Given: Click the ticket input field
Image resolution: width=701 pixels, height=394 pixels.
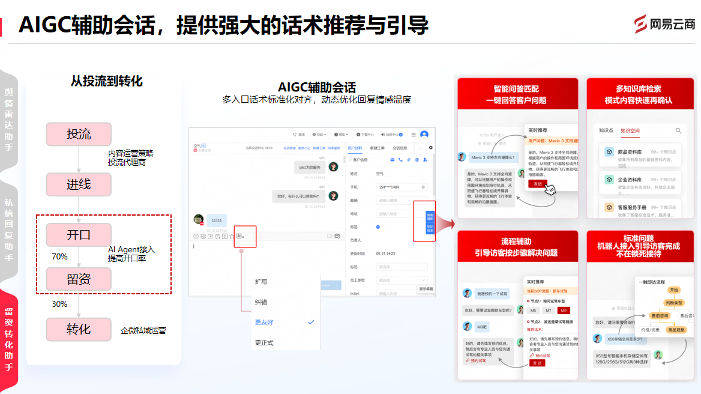Looking at the screenshot, I should [402, 293].
